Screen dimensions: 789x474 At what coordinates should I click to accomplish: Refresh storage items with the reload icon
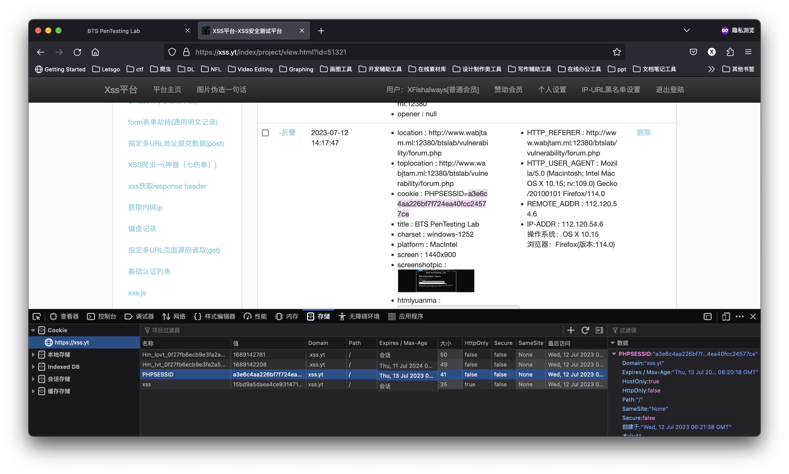(585, 330)
